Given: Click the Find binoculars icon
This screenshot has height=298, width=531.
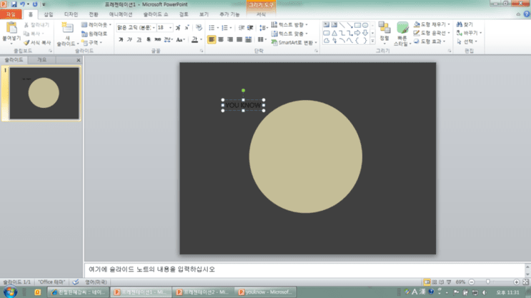Looking at the screenshot, I should point(465,24).
